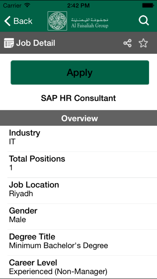Select the Gender Male row
The height and width of the screenshot is (279, 157).
[x=82, y=216]
